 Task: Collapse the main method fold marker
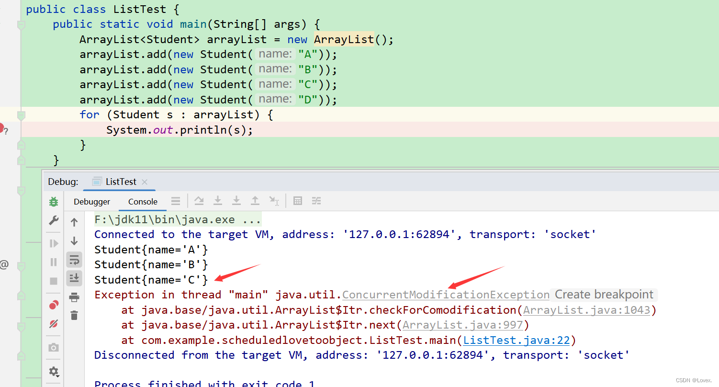coord(21,24)
